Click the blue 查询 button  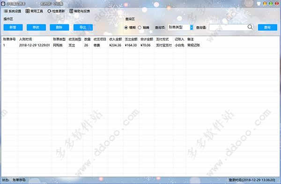click(x=267, y=28)
